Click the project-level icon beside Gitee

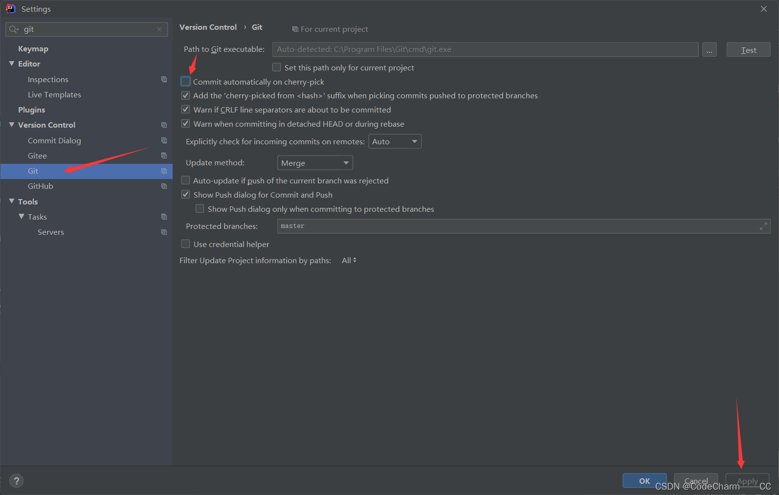coord(164,156)
